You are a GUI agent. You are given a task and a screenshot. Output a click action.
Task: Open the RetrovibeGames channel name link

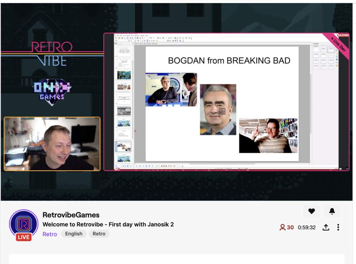click(x=71, y=215)
